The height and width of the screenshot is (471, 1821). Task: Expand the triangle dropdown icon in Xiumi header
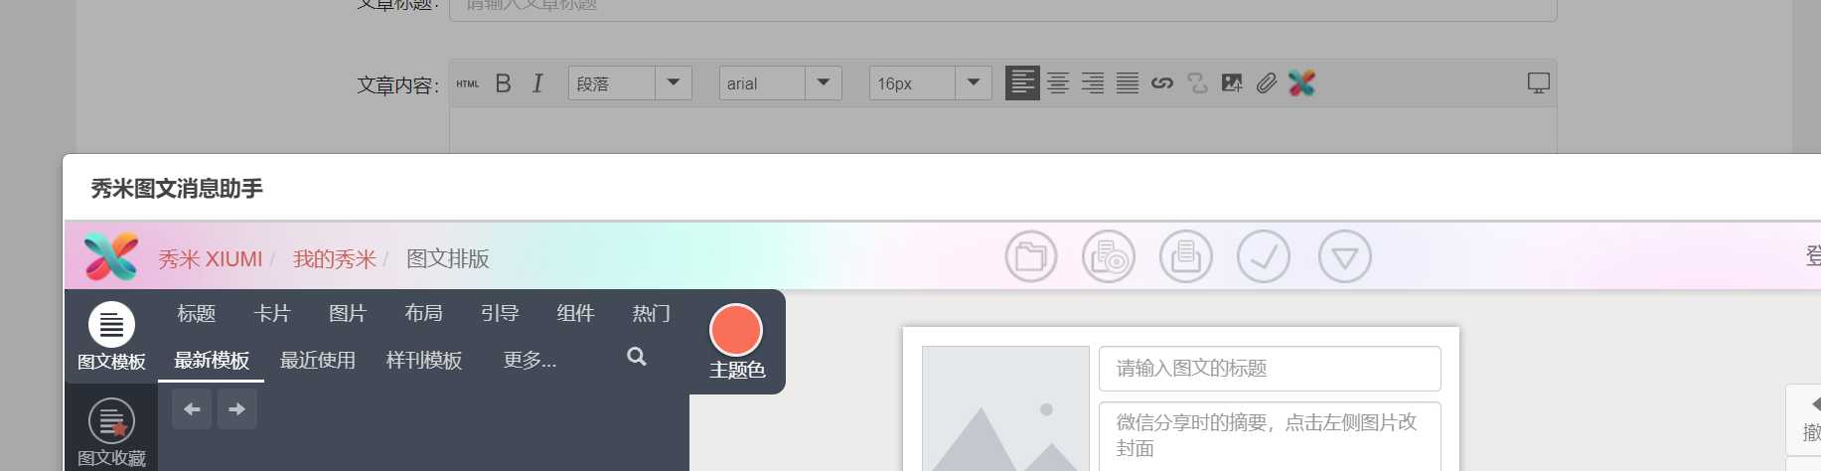tap(1344, 256)
